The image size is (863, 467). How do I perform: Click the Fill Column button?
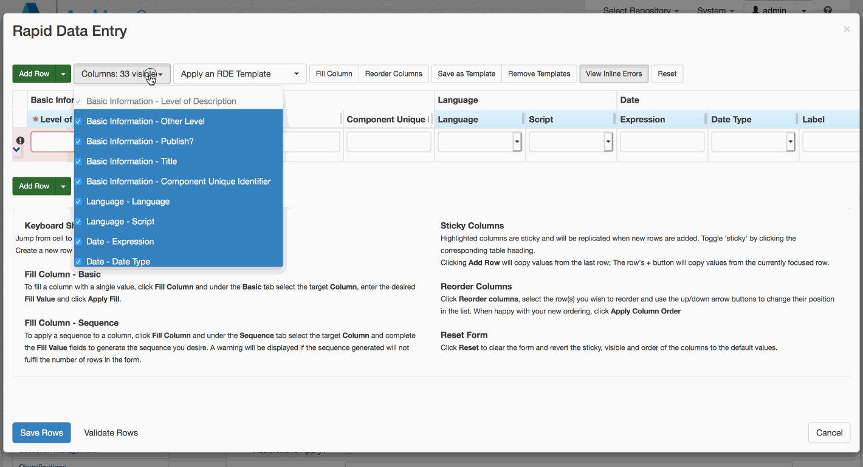(334, 74)
